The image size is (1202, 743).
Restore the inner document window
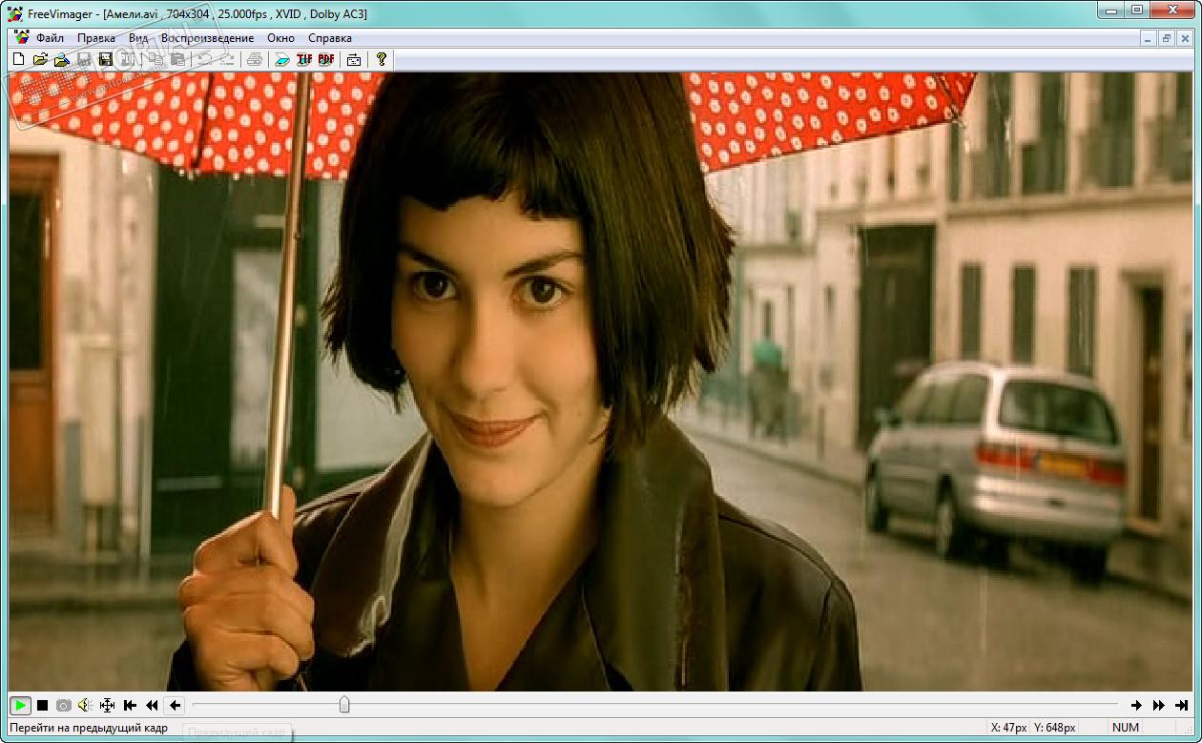pos(1166,38)
